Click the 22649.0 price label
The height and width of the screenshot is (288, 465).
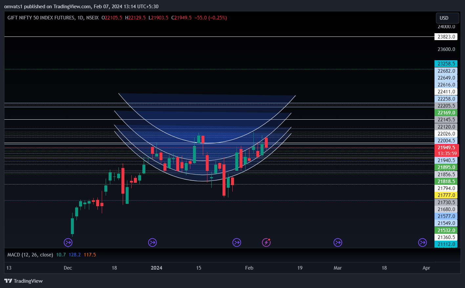coord(446,78)
